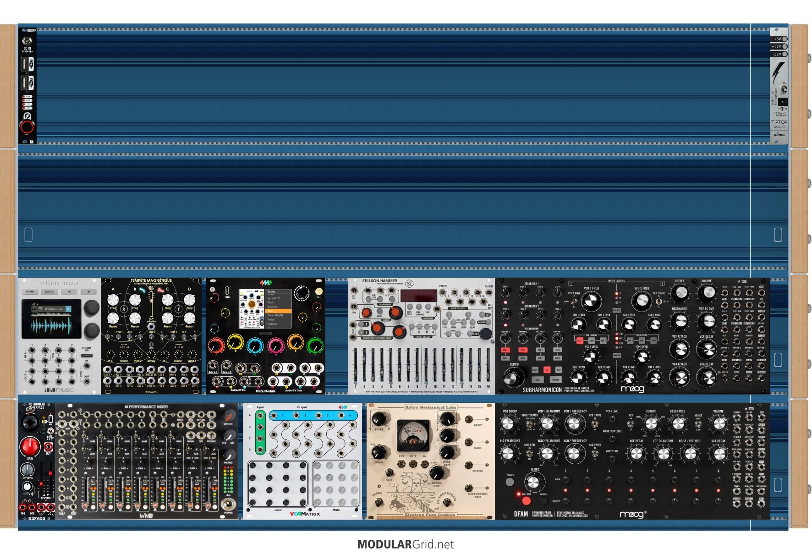This screenshot has width=812, height=554.
Task: Click the 4ms logo on Meta Module
Action: (265, 283)
